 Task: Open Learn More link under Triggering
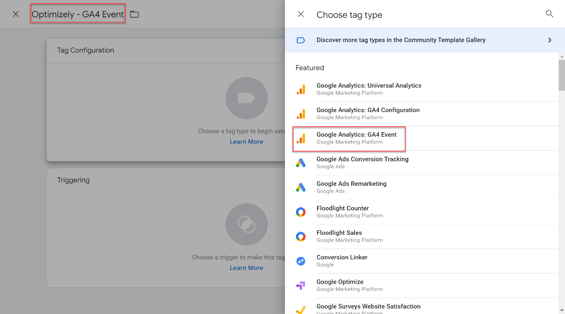246,268
